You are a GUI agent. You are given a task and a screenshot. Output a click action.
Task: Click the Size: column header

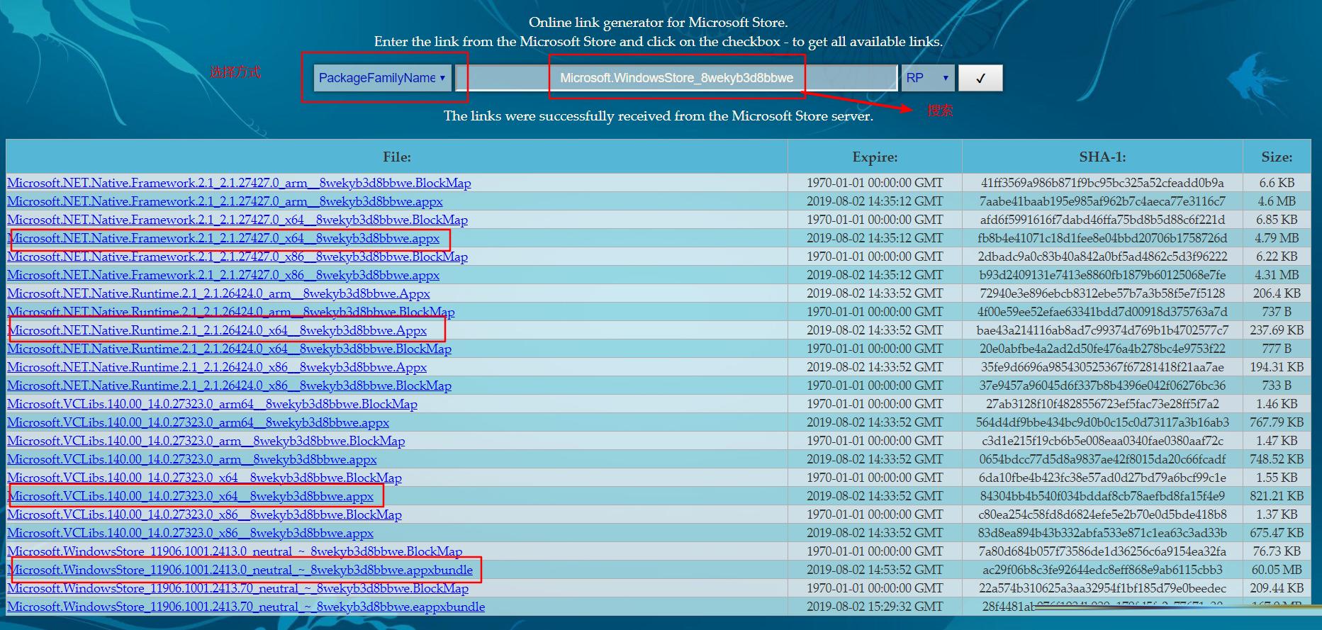(1277, 157)
